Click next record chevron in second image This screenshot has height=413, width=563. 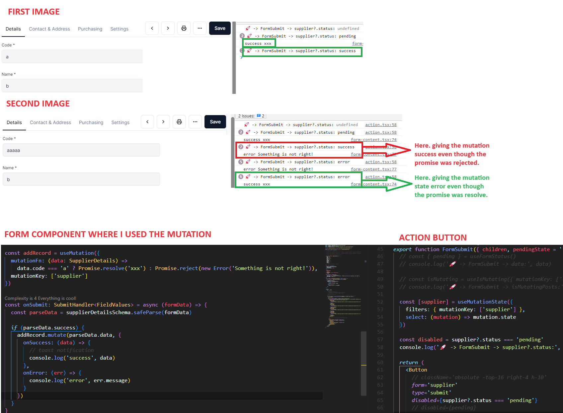[x=163, y=122]
